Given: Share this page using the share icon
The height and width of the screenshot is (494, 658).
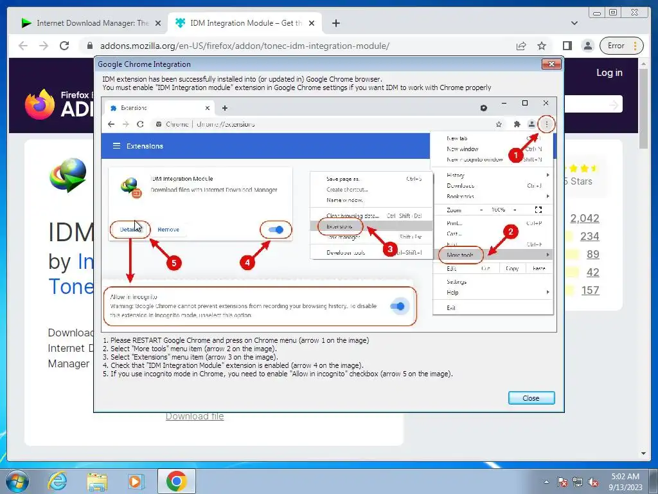Looking at the screenshot, I should point(521,46).
